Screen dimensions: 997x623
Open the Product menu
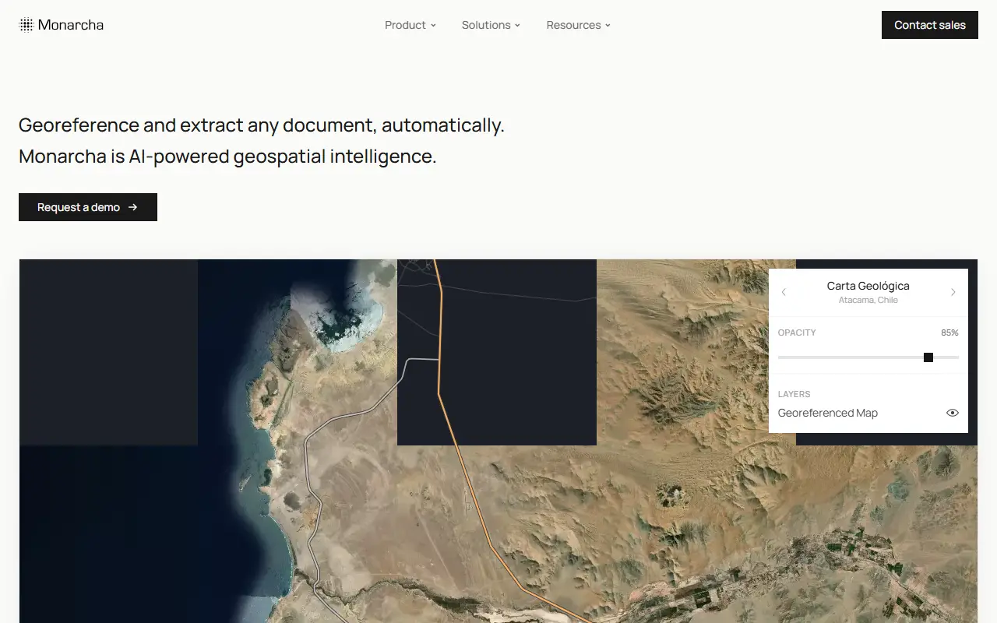point(410,25)
